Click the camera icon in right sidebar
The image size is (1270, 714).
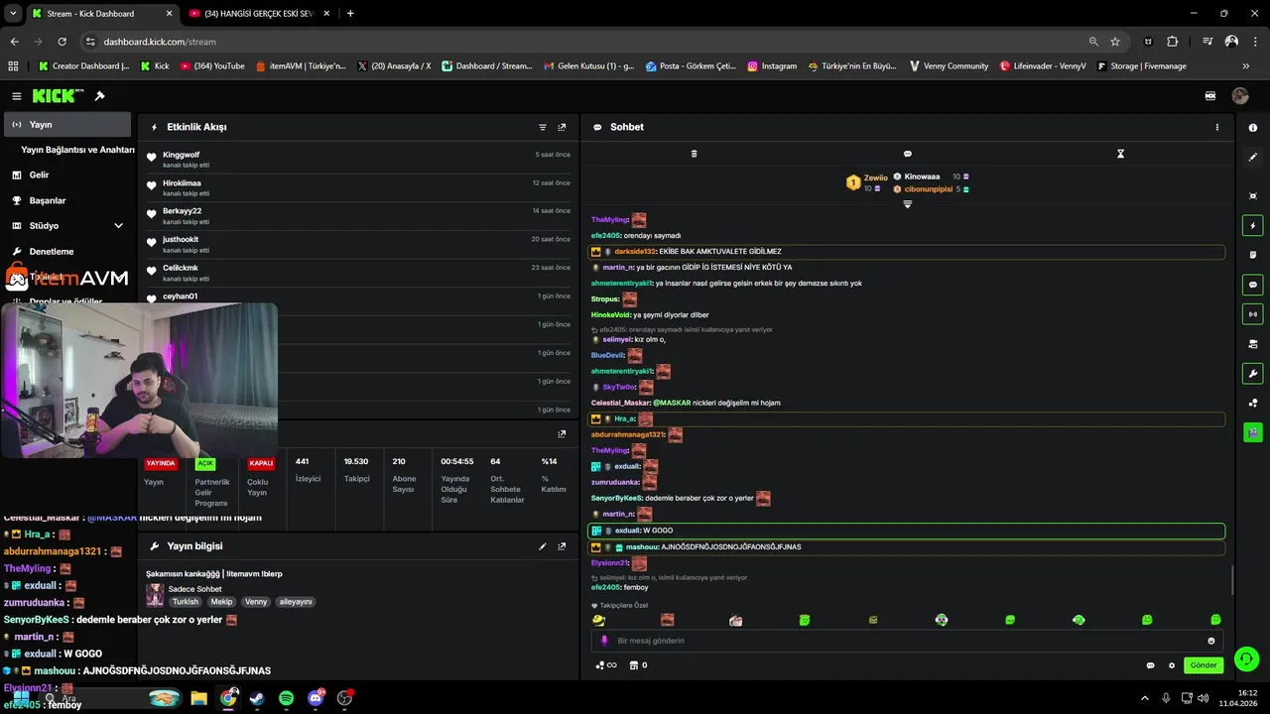tap(1253, 344)
